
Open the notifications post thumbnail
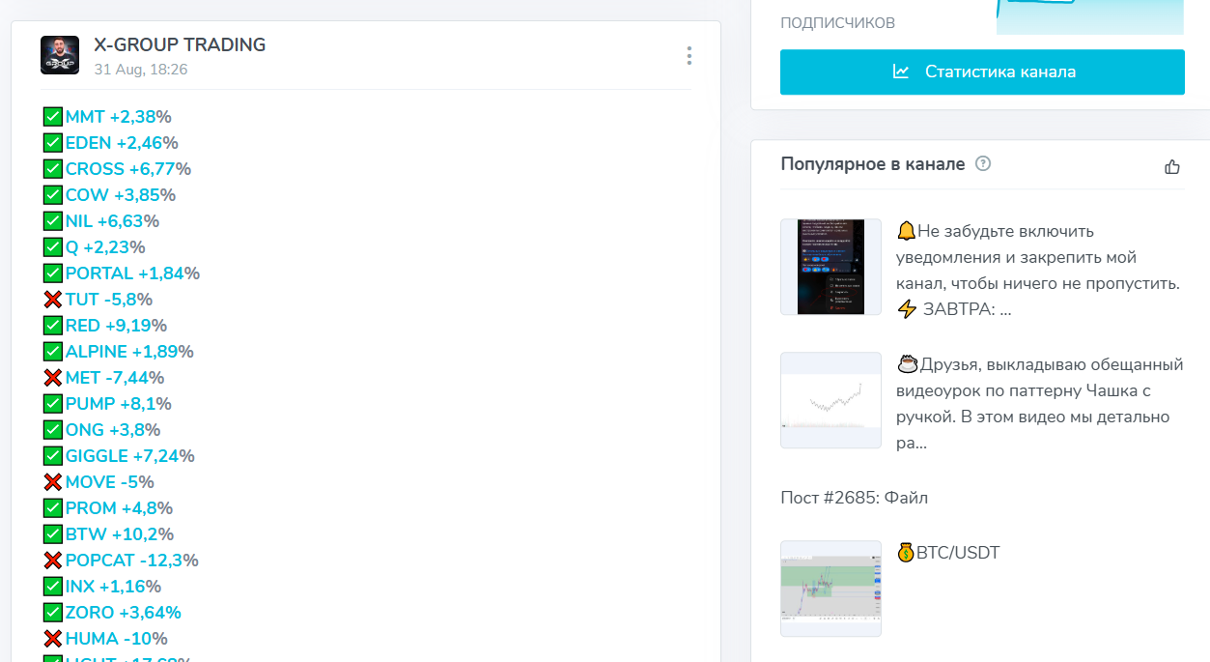pos(830,267)
